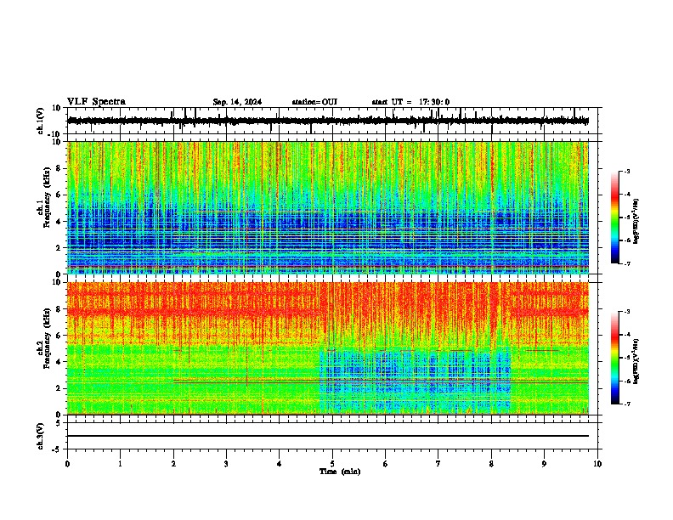Screen dimensions: 673x520
Task: Click the ch.2 frequency tick label "6"
Action: (x=59, y=336)
